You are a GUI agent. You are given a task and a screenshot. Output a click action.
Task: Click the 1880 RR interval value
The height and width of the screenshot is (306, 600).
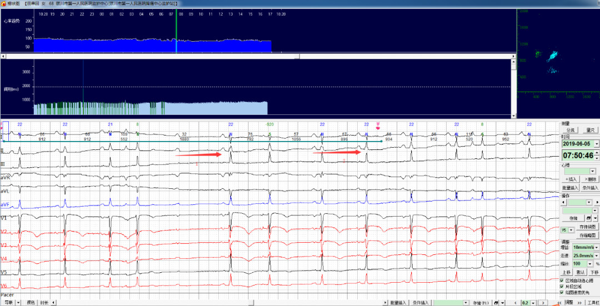click(184, 139)
